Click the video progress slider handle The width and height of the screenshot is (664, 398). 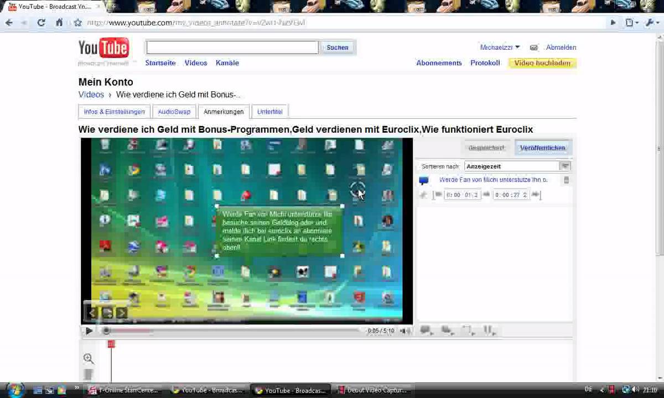click(106, 331)
